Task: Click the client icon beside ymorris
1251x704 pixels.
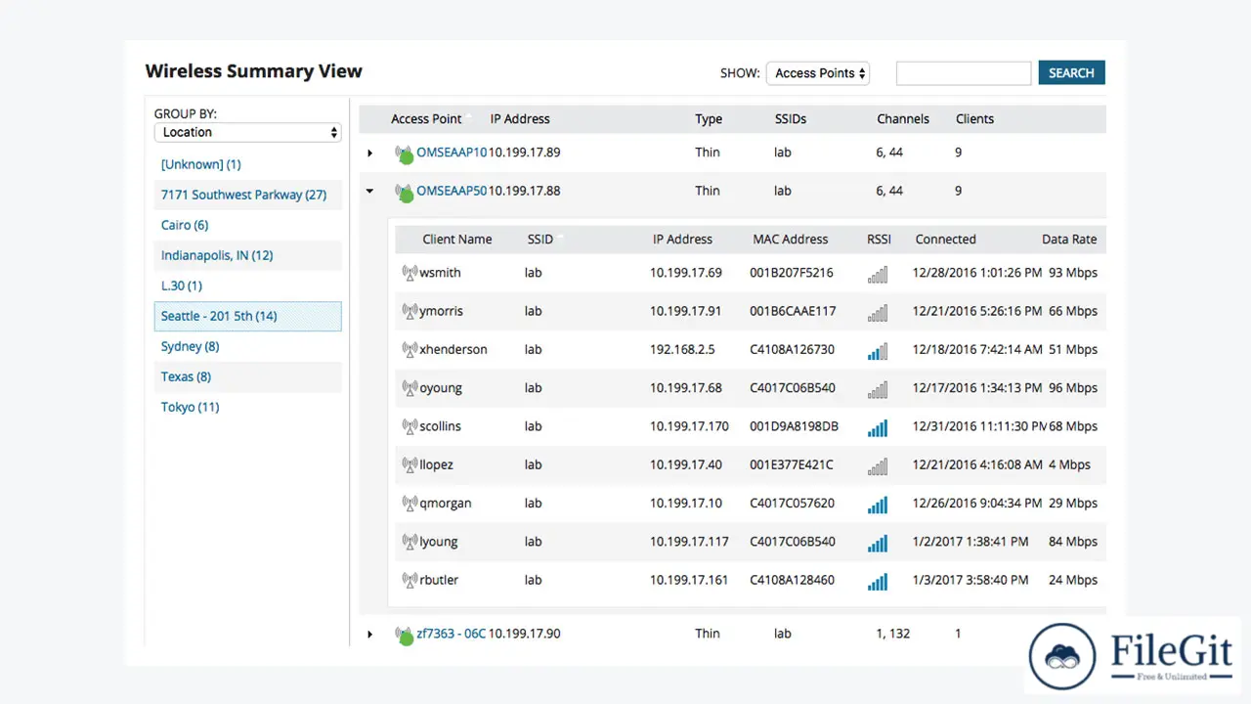Action: click(x=410, y=311)
